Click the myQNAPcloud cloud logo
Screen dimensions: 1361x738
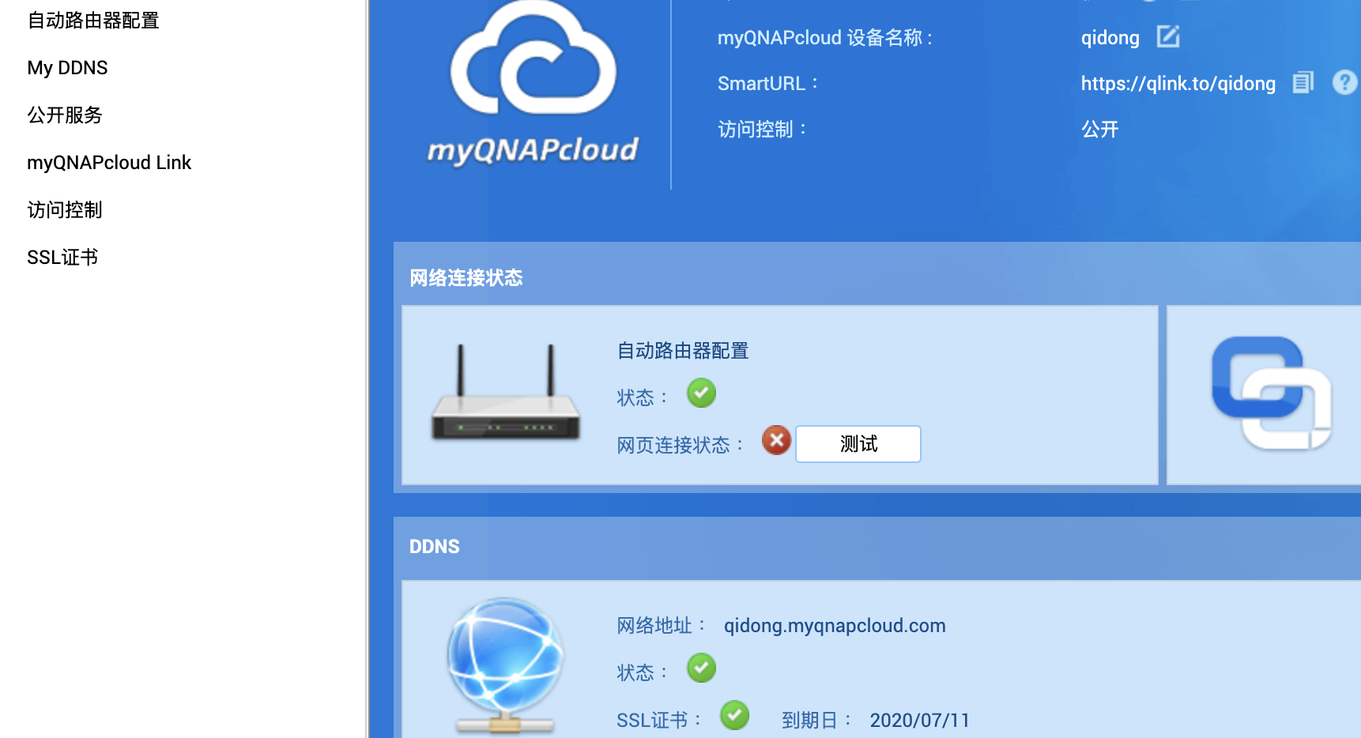pos(533,83)
